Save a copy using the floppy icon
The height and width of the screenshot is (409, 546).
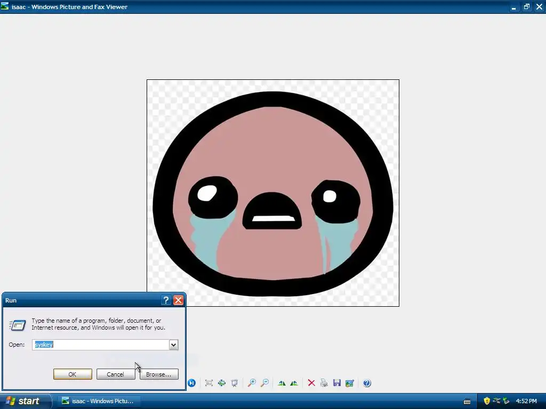click(x=337, y=383)
